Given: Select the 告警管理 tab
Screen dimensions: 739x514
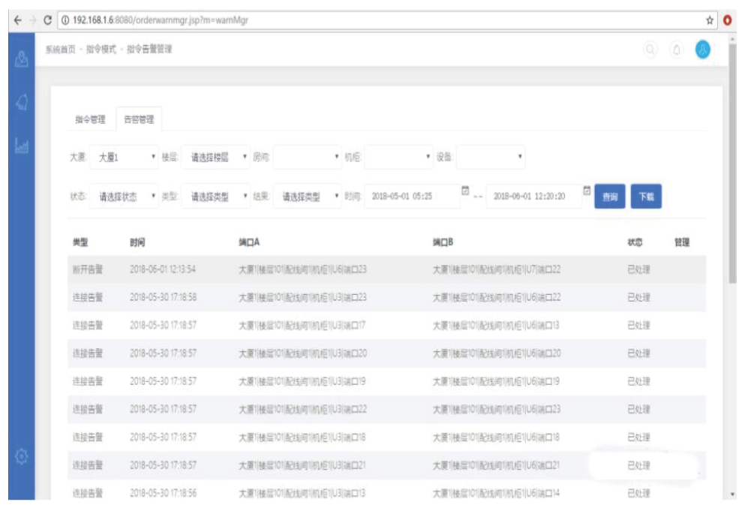Looking at the screenshot, I should 139,119.
